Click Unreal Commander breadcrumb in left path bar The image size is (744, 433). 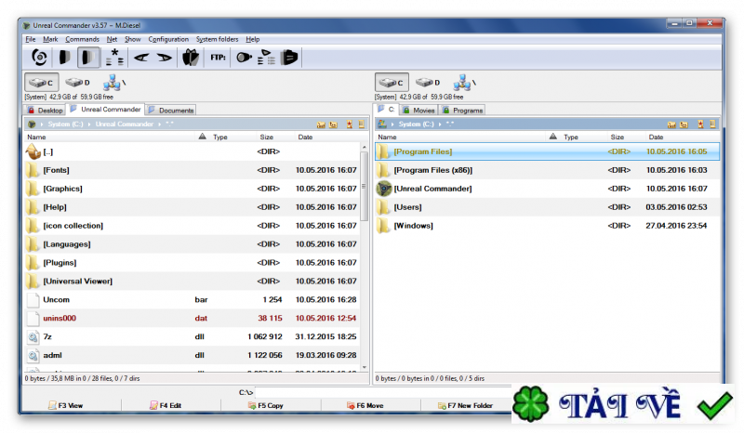point(125,125)
